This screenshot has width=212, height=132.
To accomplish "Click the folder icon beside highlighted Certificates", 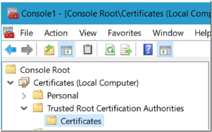I will (51, 120).
